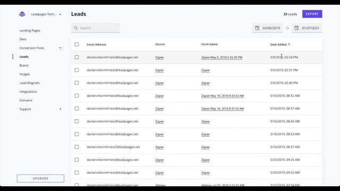Open the Zapier May 16, 2019 8:37:23 AM form link
This screenshot has height=191, width=340.
(223, 108)
